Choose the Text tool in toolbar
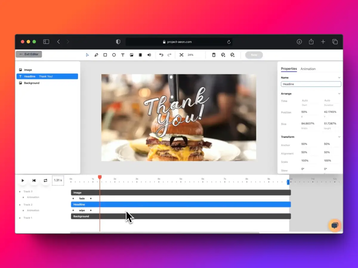Screen dimensions: 358x268 click(123, 55)
